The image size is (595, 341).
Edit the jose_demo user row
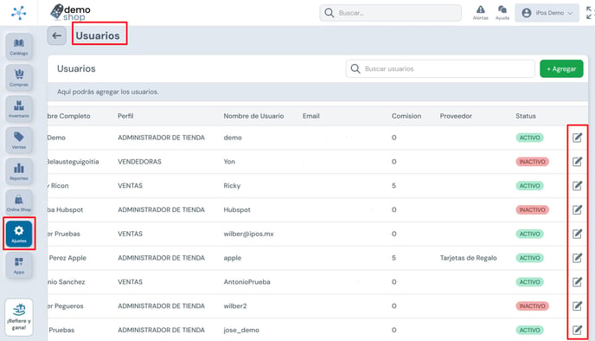577,330
